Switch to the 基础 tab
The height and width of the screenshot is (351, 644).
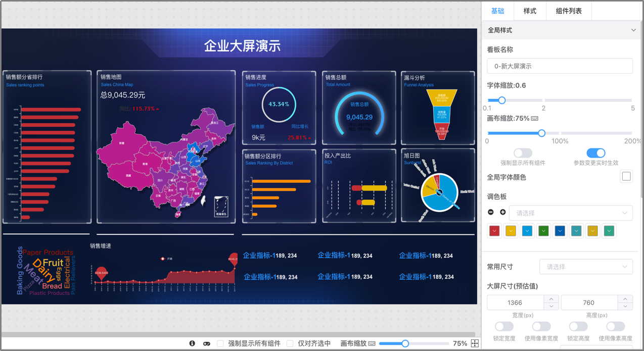[x=498, y=11]
